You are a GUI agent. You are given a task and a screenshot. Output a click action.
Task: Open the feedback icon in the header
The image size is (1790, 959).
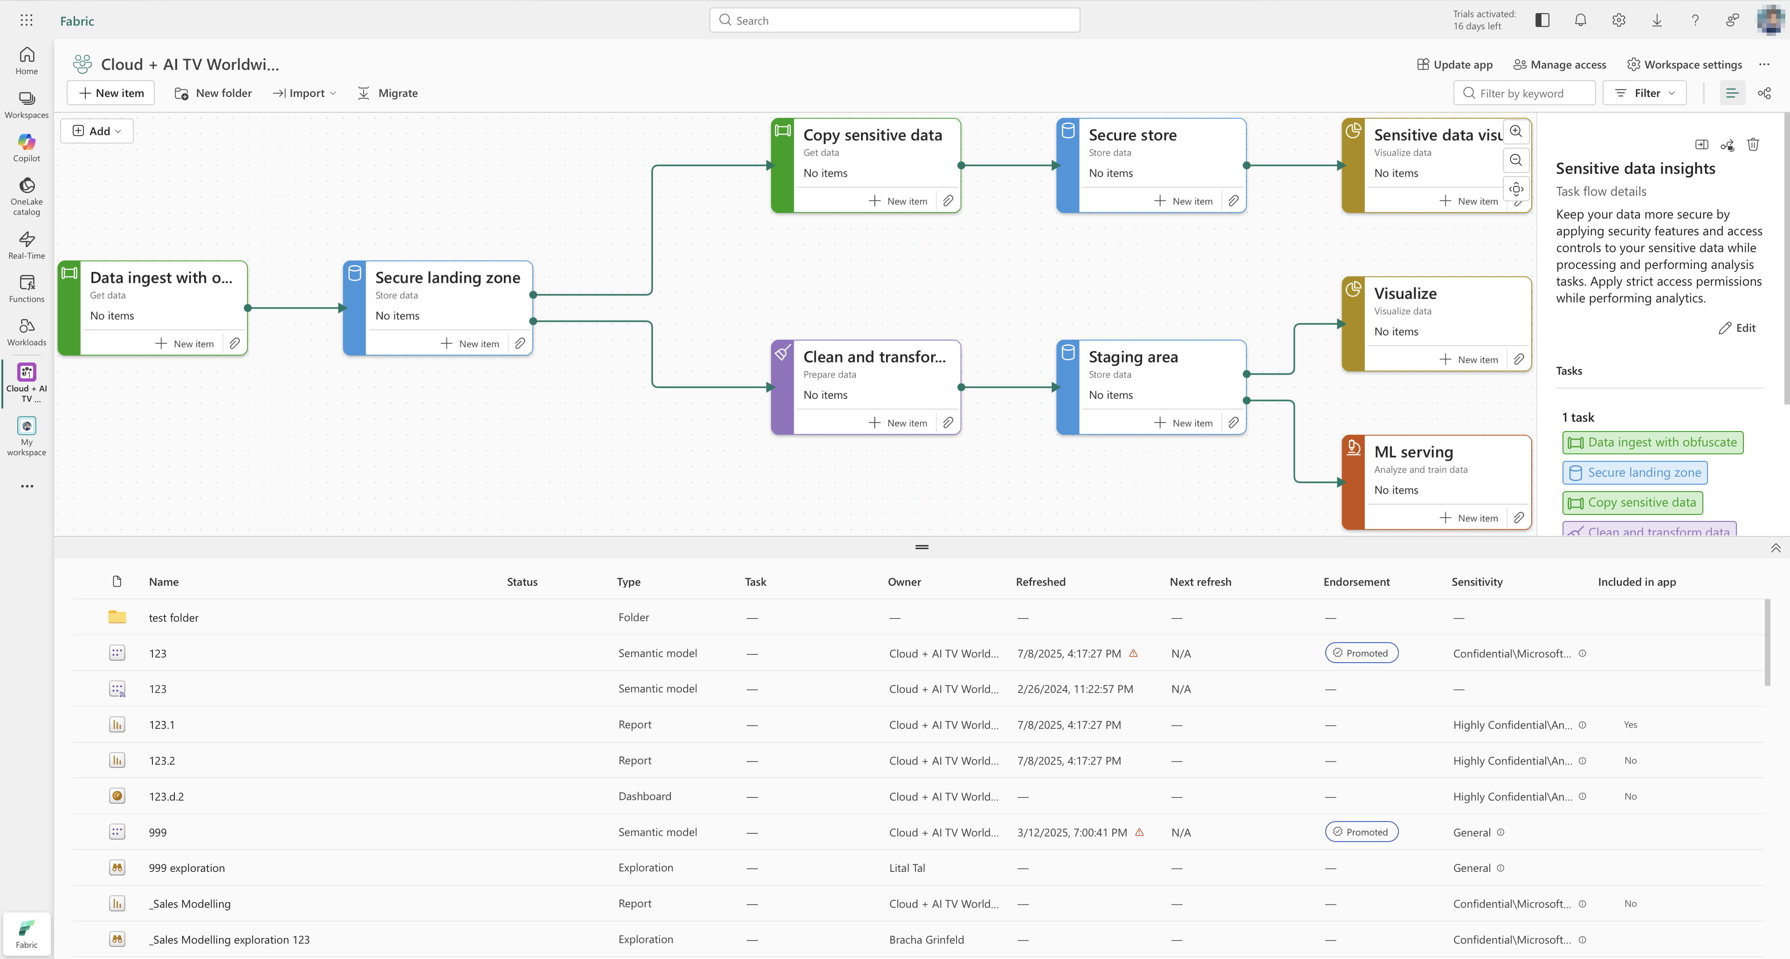[1732, 20]
